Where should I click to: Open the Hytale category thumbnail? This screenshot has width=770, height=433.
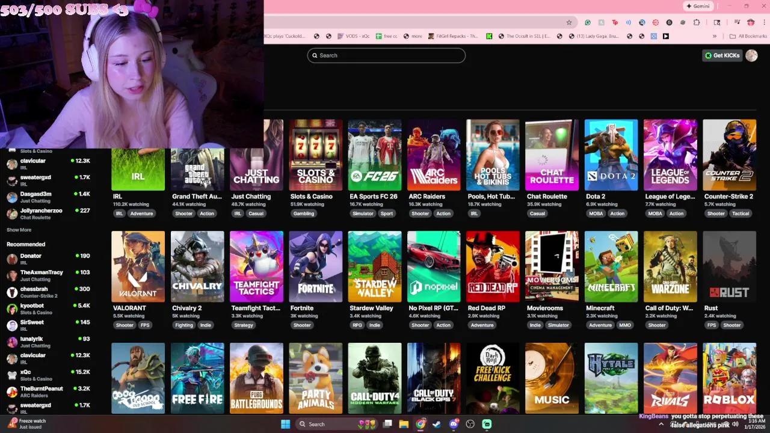[611, 378]
